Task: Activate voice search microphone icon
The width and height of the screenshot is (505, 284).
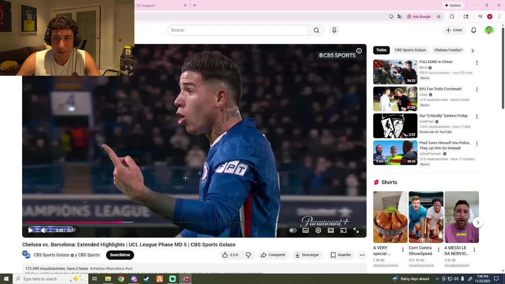Action: click(334, 30)
